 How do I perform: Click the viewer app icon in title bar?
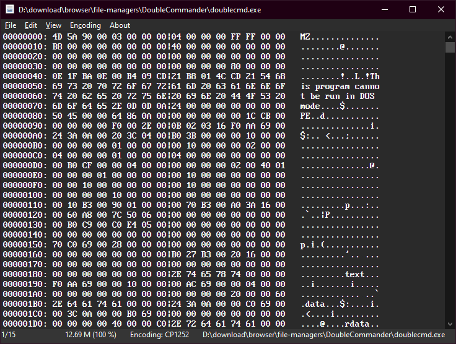9,9
